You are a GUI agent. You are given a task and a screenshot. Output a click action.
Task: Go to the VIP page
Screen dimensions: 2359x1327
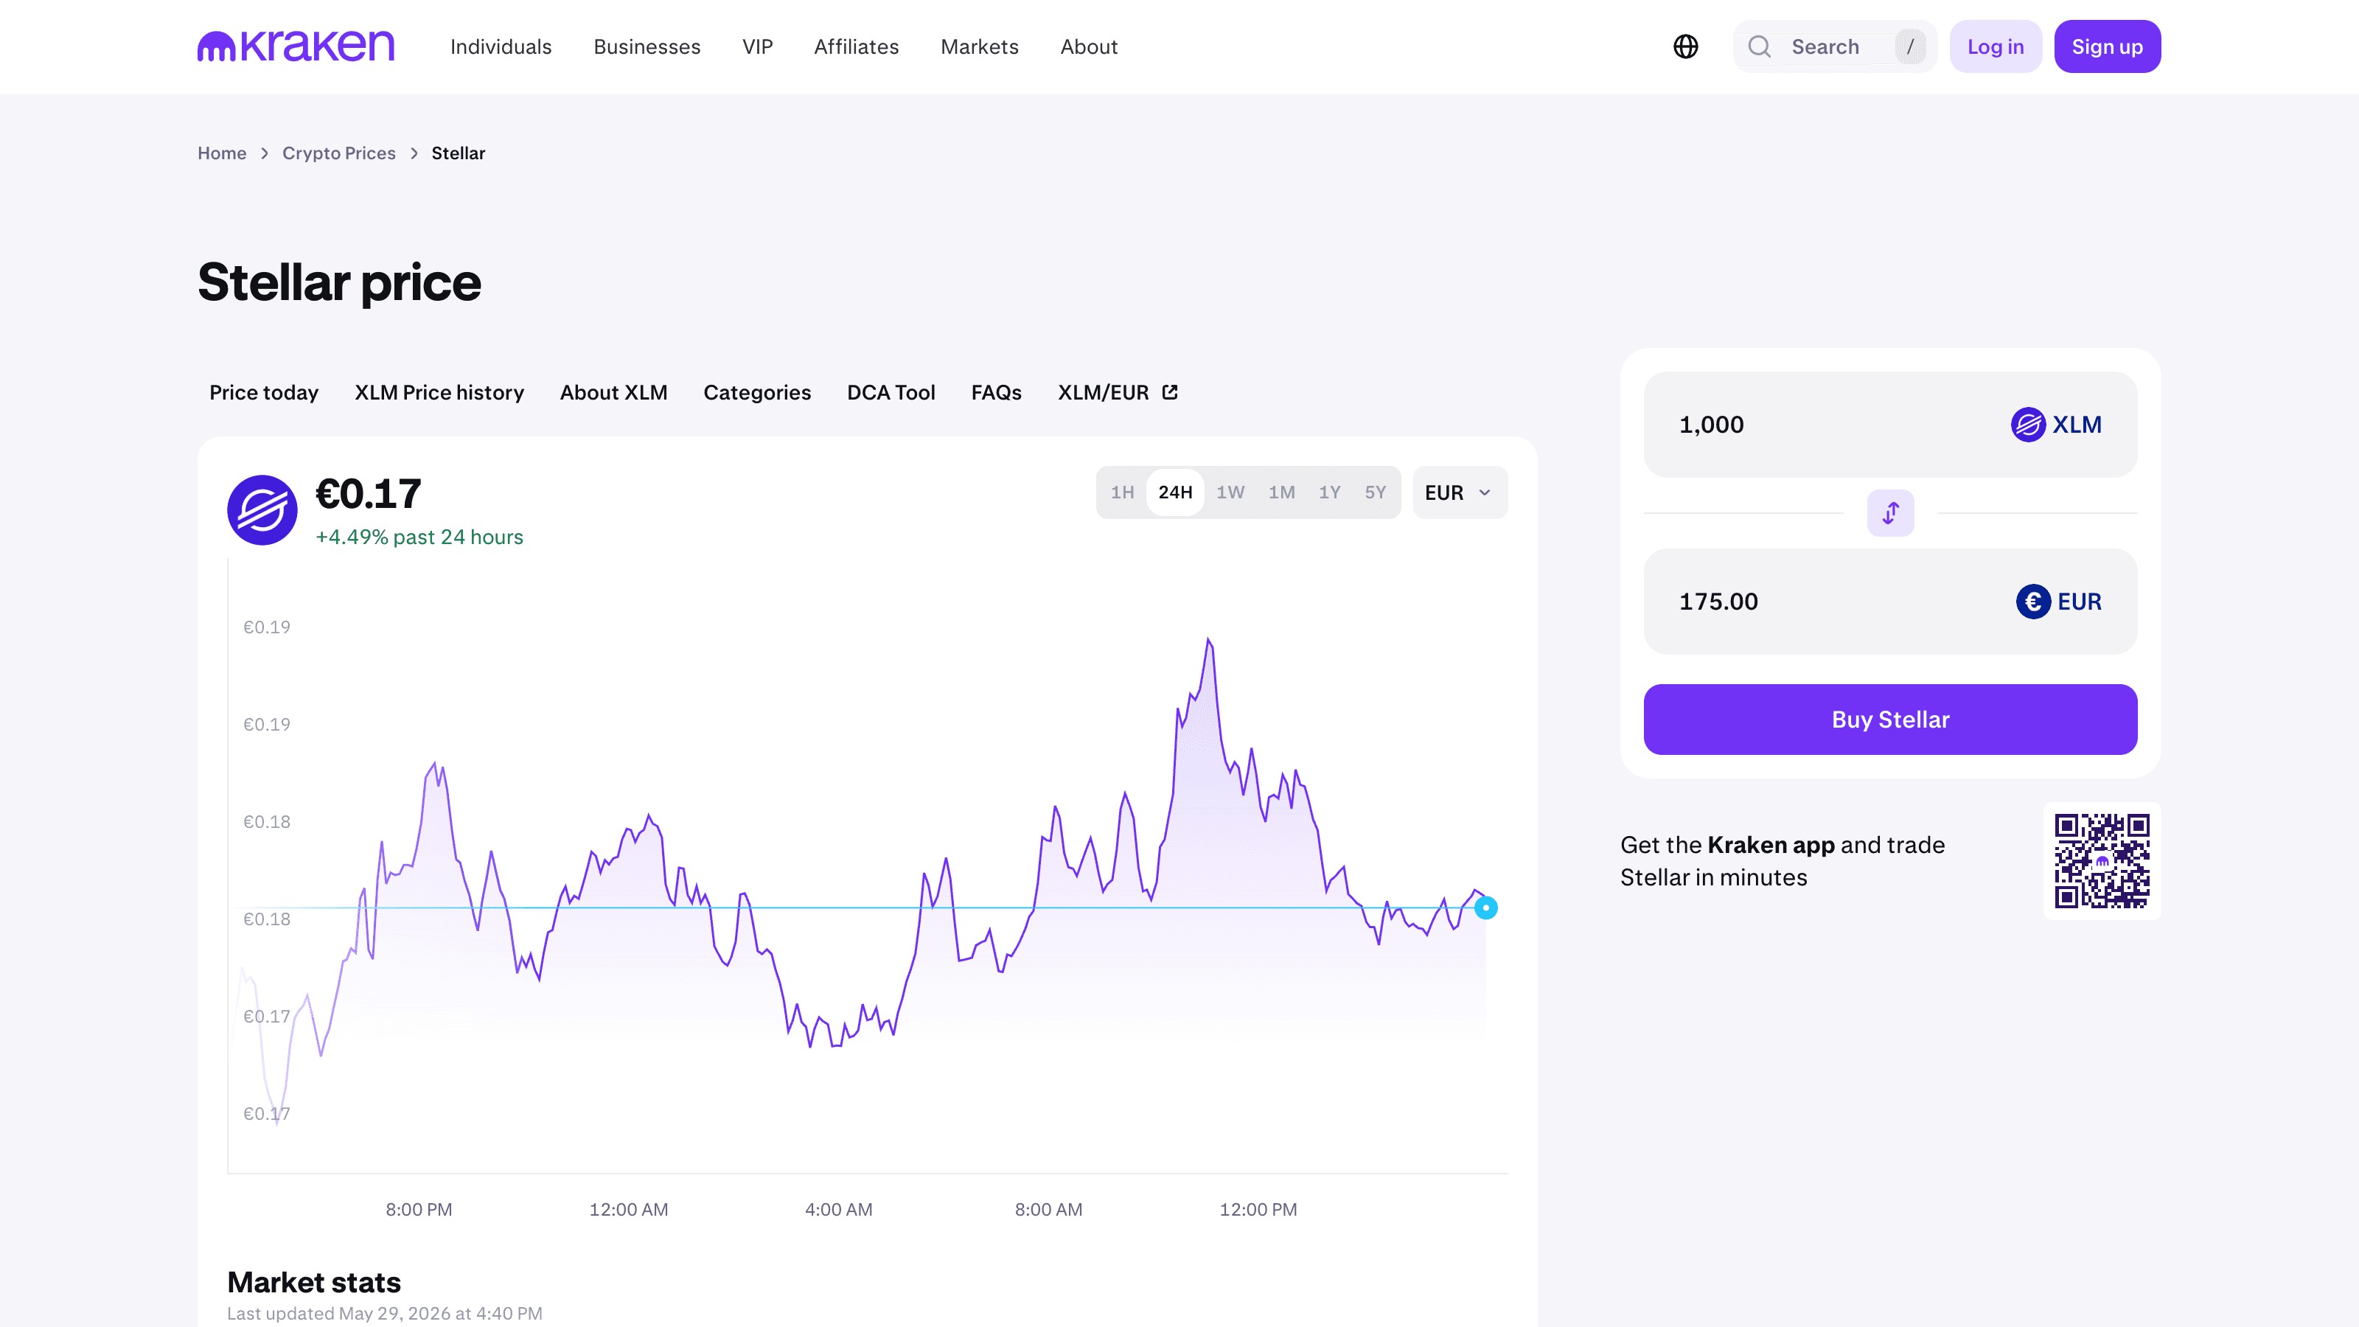[x=757, y=46]
